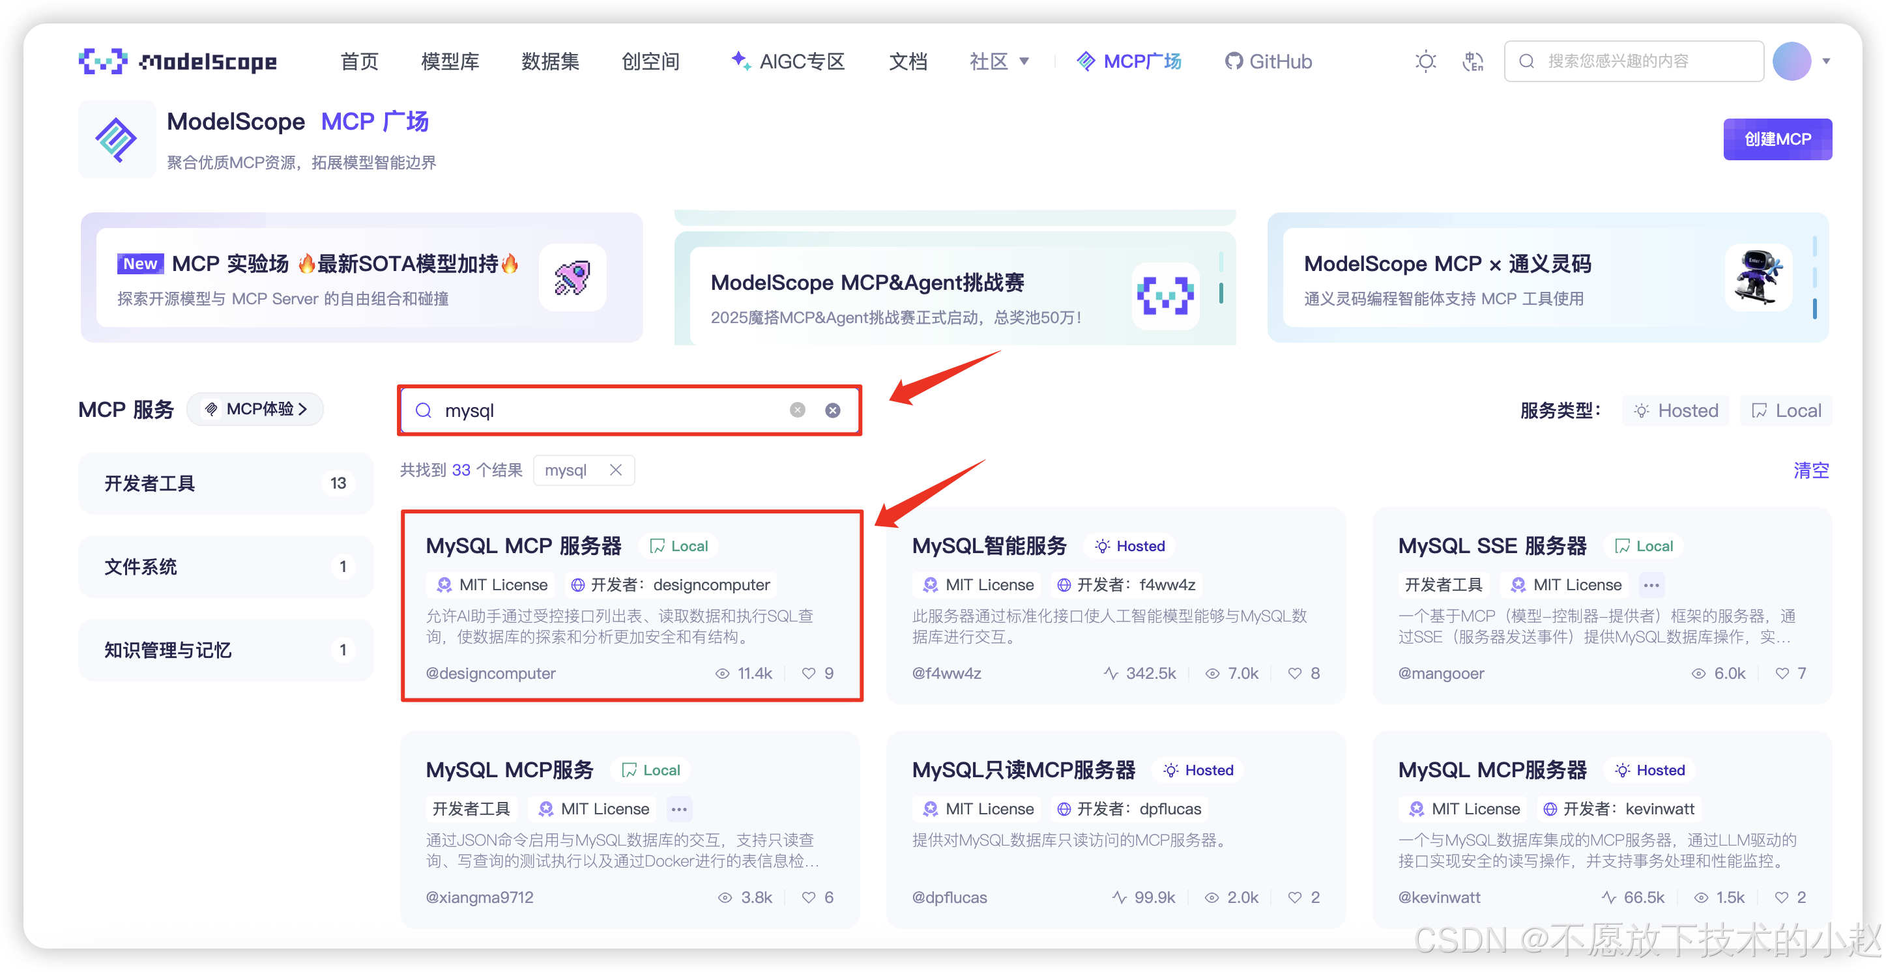Open ModelScope MCP&Agent挑战赛 banner

click(955, 289)
